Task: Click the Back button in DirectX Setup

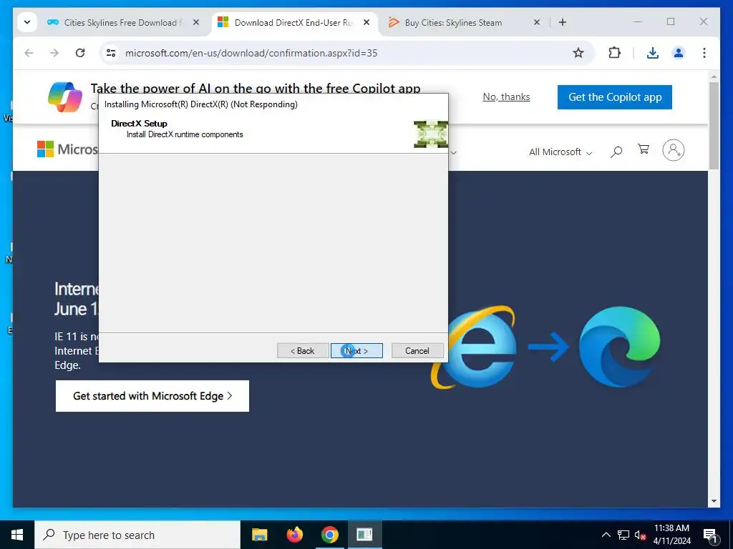Action: [303, 350]
